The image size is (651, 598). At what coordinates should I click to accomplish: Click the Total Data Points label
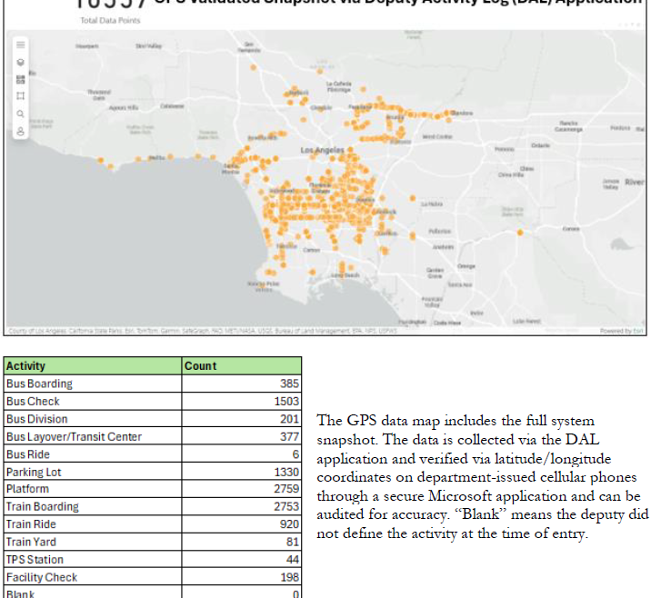pos(110,20)
